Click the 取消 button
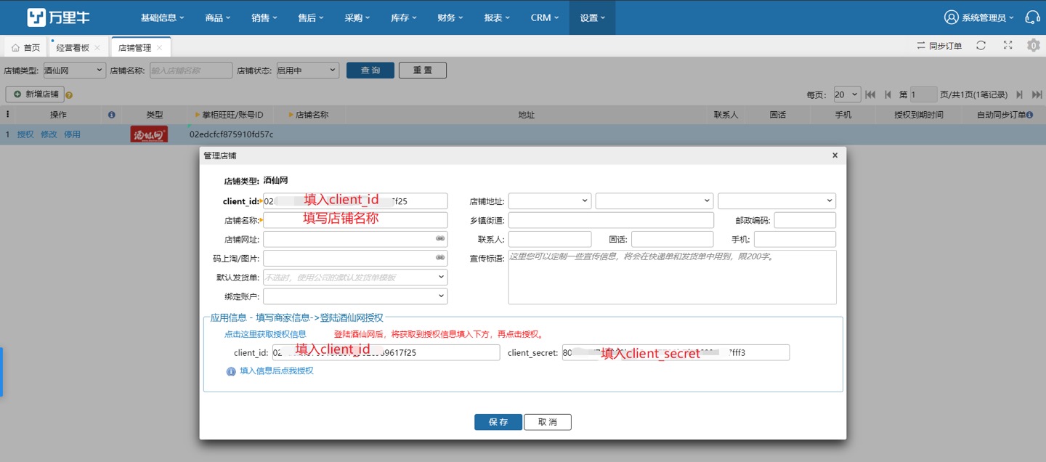Image resolution: width=1046 pixels, height=462 pixels. 548,422
